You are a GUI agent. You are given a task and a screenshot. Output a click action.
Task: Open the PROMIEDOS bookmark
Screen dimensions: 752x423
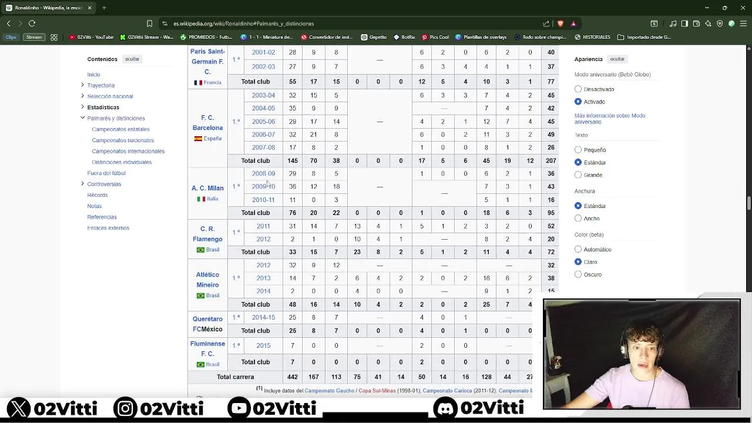pos(207,37)
